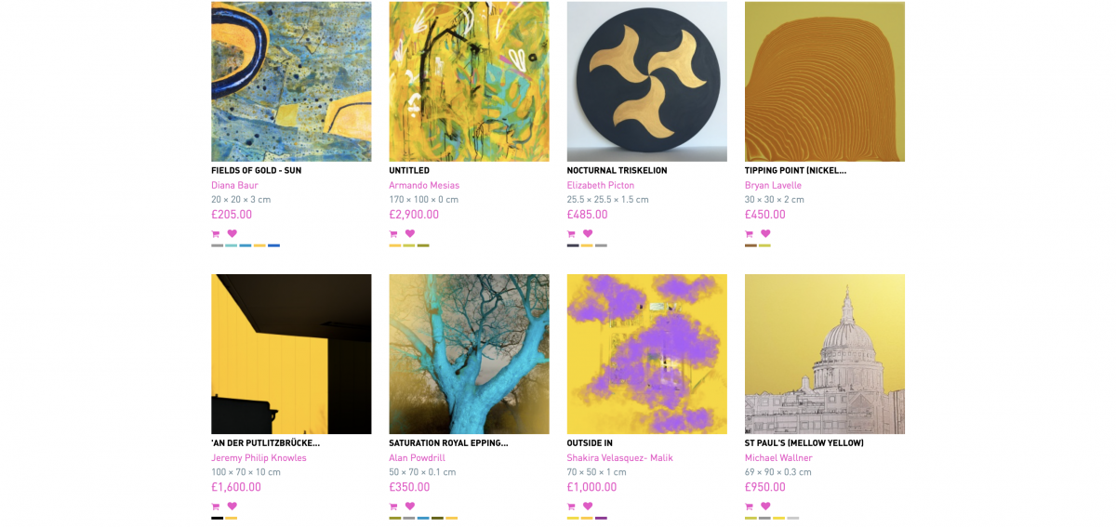Select purple color swatch under Outside In
Image resolution: width=1116 pixels, height=527 pixels.
tap(601, 518)
